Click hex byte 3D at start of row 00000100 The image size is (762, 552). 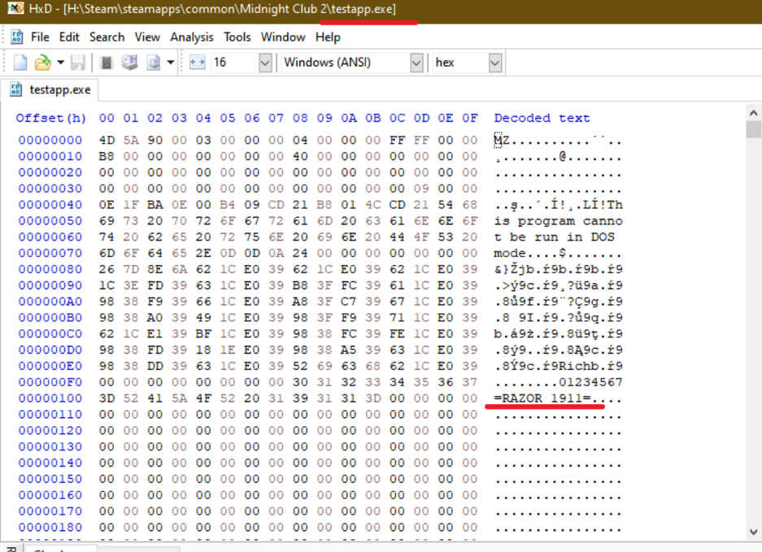[107, 398]
